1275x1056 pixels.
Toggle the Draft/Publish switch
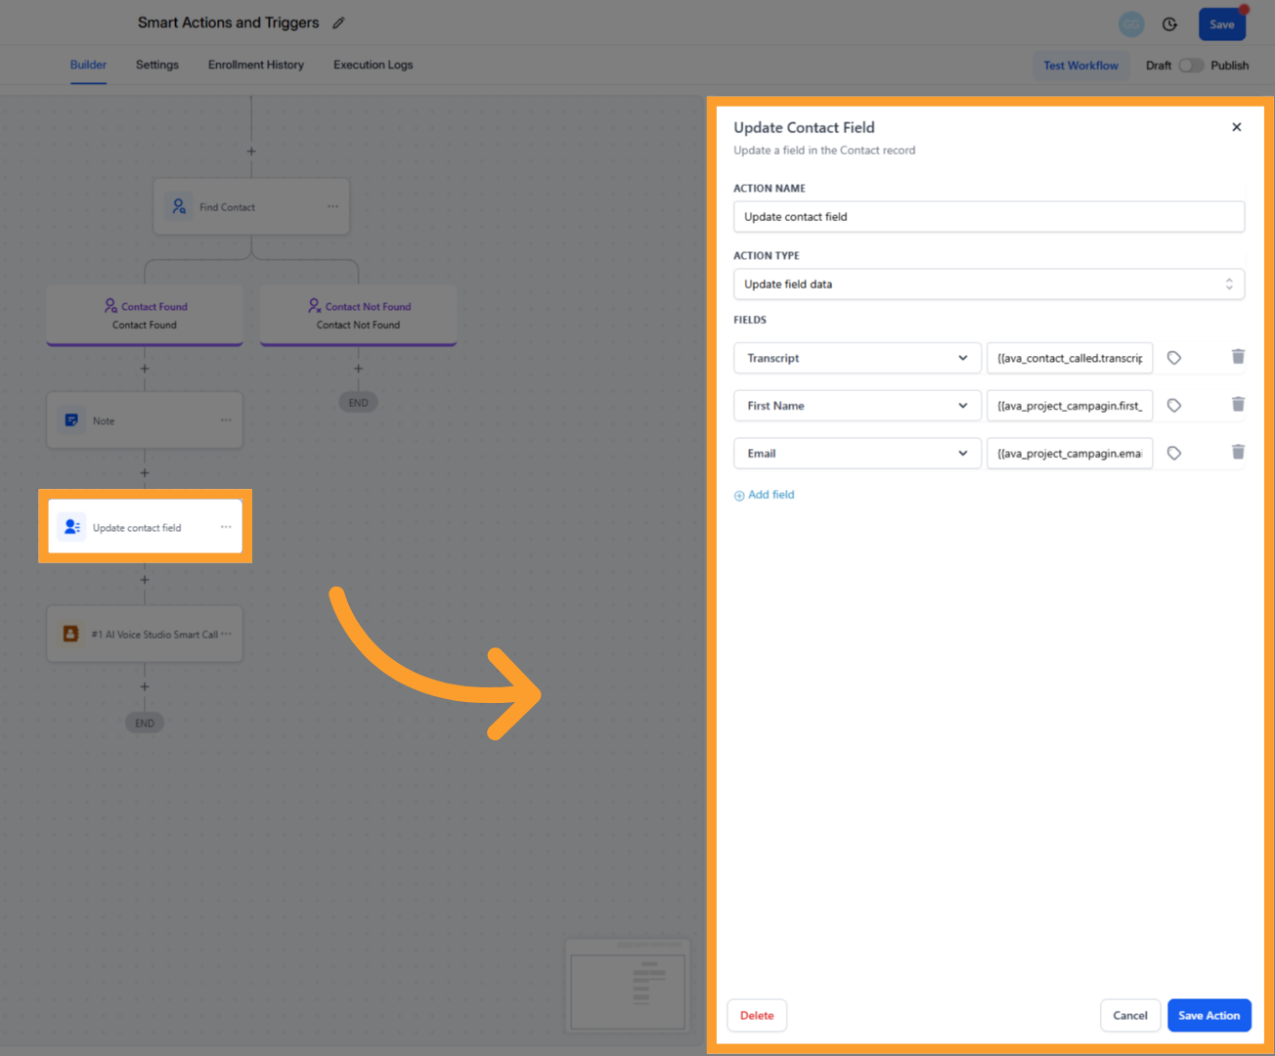click(1191, 66)
